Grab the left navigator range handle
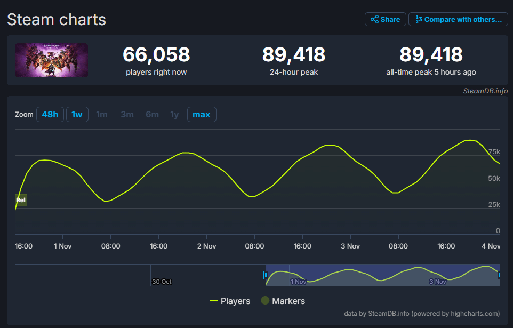The image size is (513, 328). pos(266,275)
